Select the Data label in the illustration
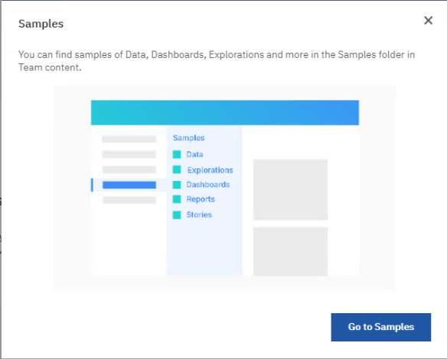Viewport: 447px width, 359px height. coord(194,154)
